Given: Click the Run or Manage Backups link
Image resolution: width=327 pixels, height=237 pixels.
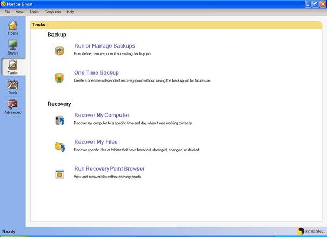Looking at the screenshot, I should (x=104, y=46).
